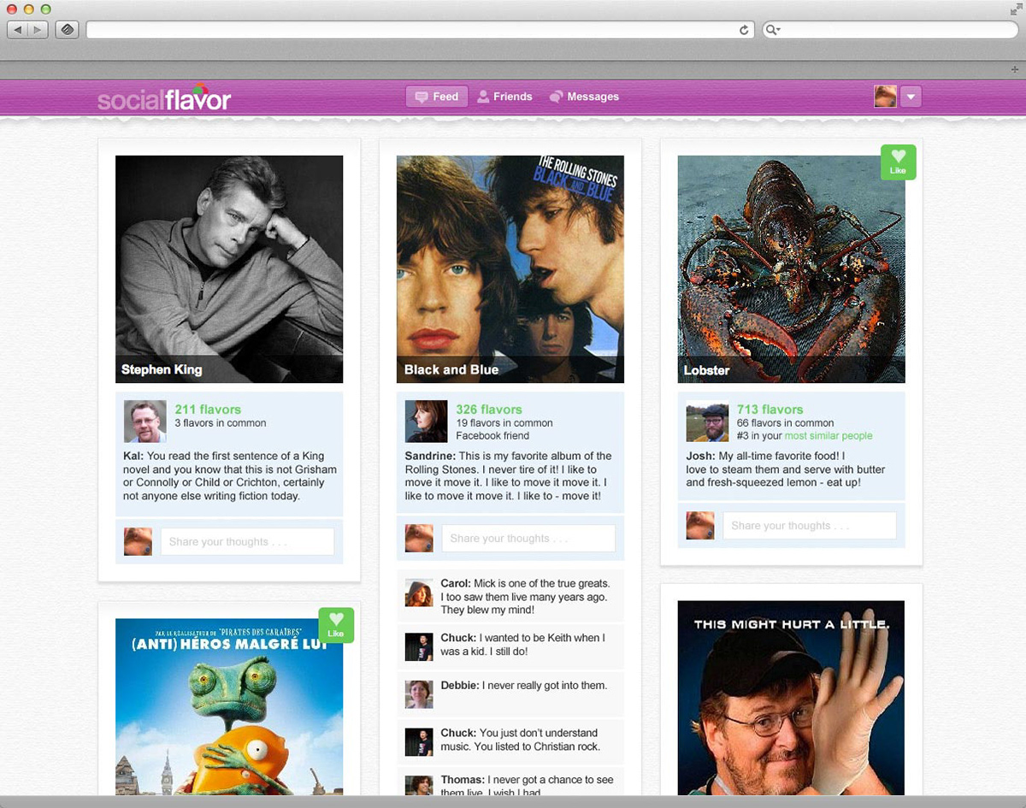Like the (Anti) Héros Malgré Lui card

pos(336,625)
